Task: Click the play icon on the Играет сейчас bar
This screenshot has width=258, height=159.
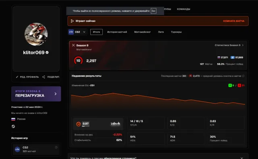Action: point(72,21)
